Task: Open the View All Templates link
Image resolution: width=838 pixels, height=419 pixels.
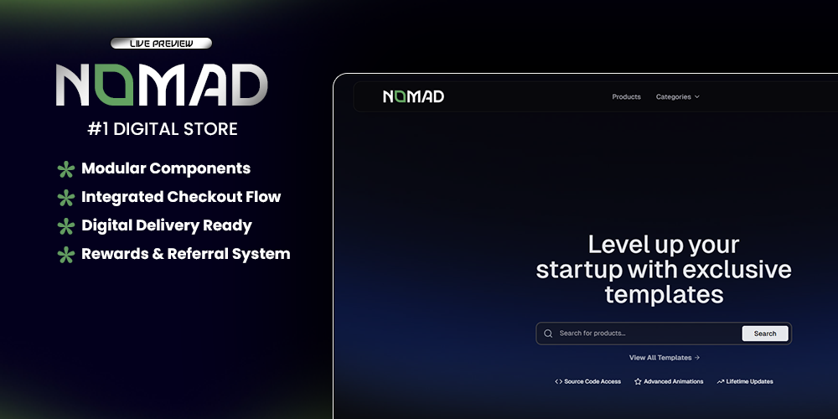Action: [x=665, y=358]
